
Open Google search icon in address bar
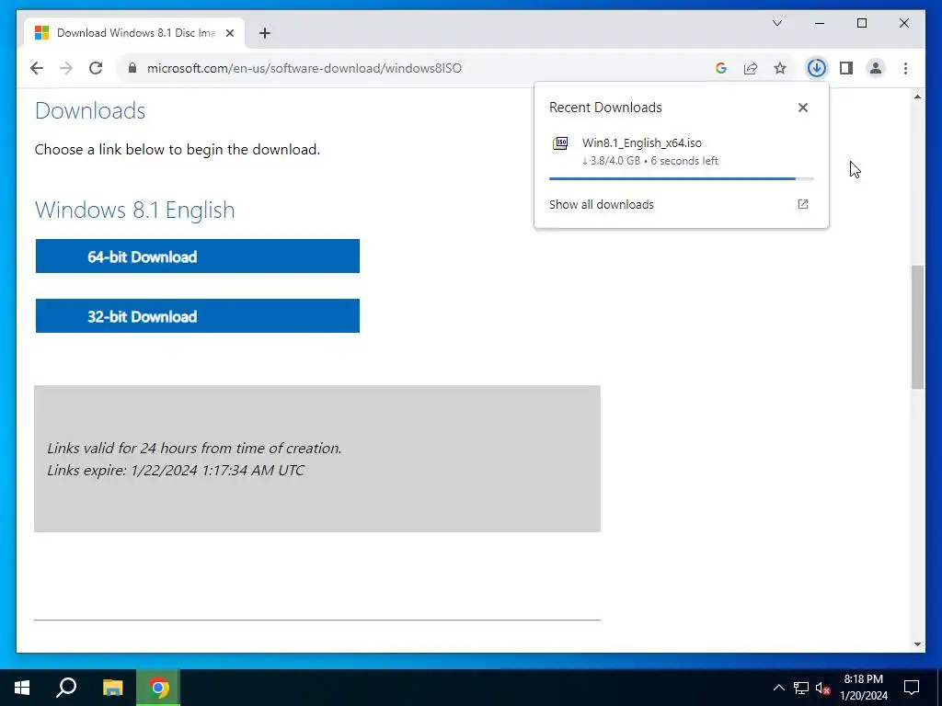click(721, 68)
